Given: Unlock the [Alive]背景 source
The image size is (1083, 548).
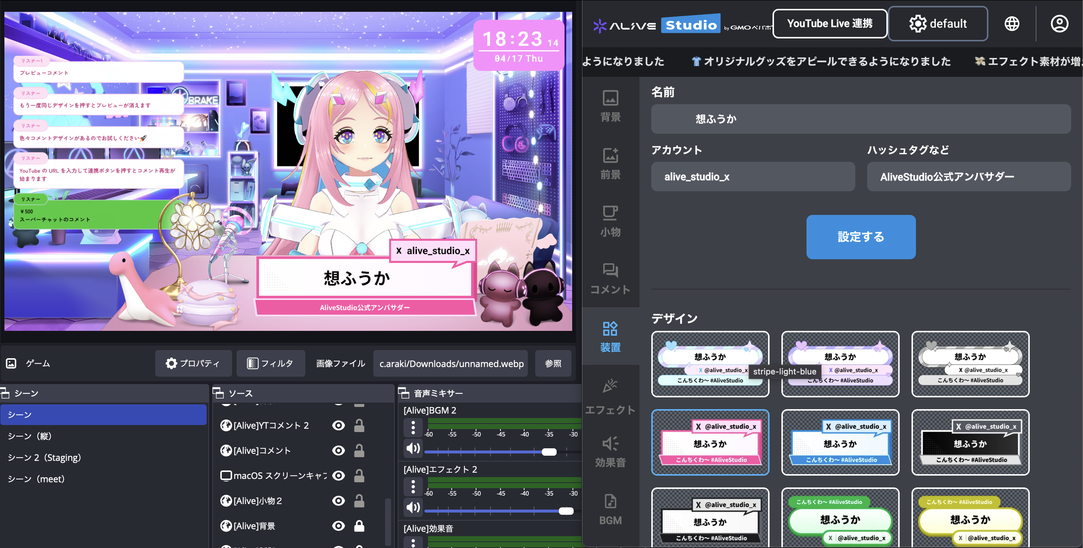Looking at the screenshot, I should pos(359,526).
